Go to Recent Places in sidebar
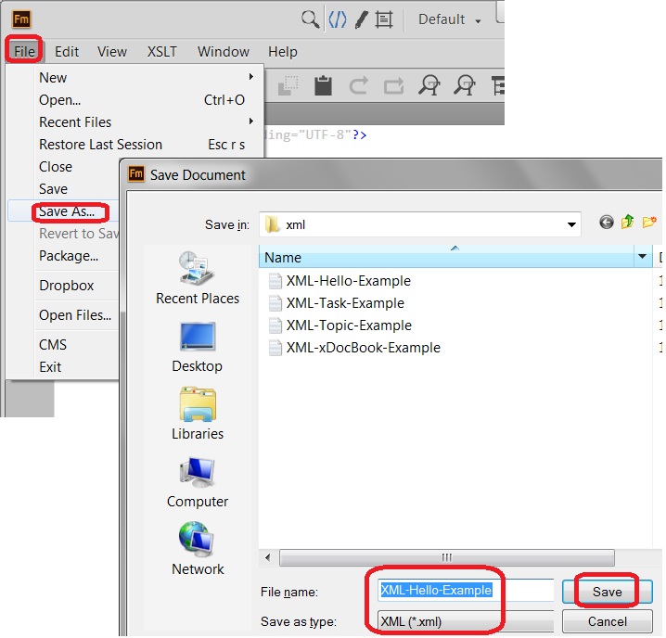The width and height of the screenshot is (666, 638). pos(198,278)
